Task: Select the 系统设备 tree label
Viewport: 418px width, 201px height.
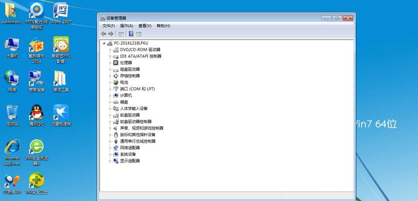Action: [x=128, y=154]
